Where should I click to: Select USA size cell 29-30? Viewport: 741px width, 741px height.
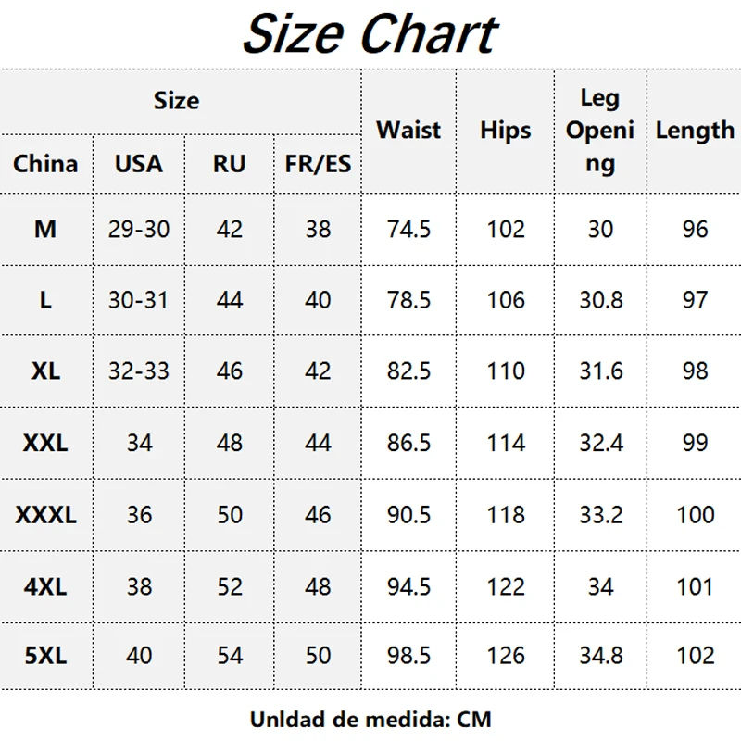138,229
